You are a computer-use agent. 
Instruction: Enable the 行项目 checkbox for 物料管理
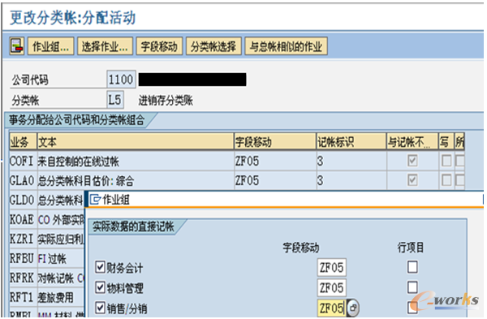(x=412, y=287)
